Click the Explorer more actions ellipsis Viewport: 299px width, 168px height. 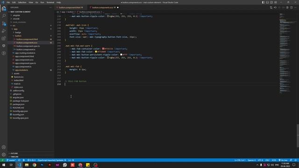[x=50, y=7]
